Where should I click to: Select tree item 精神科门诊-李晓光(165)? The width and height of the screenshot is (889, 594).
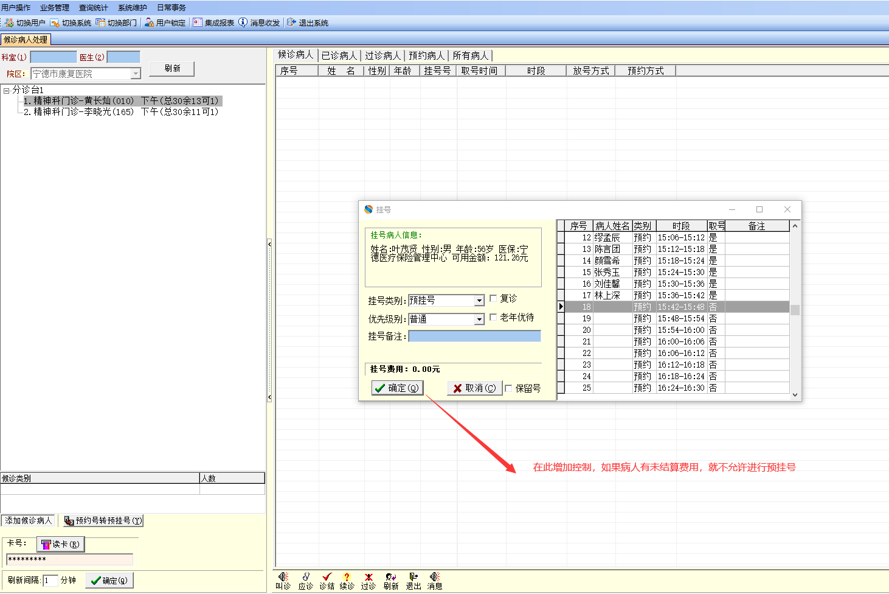click(121, 112)
